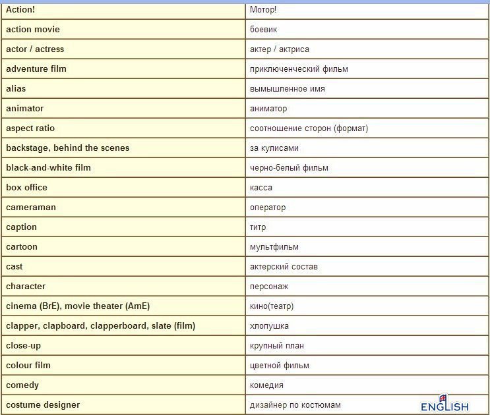Select the 'animator' entry
490x415 pixels.
pos(25,109)
